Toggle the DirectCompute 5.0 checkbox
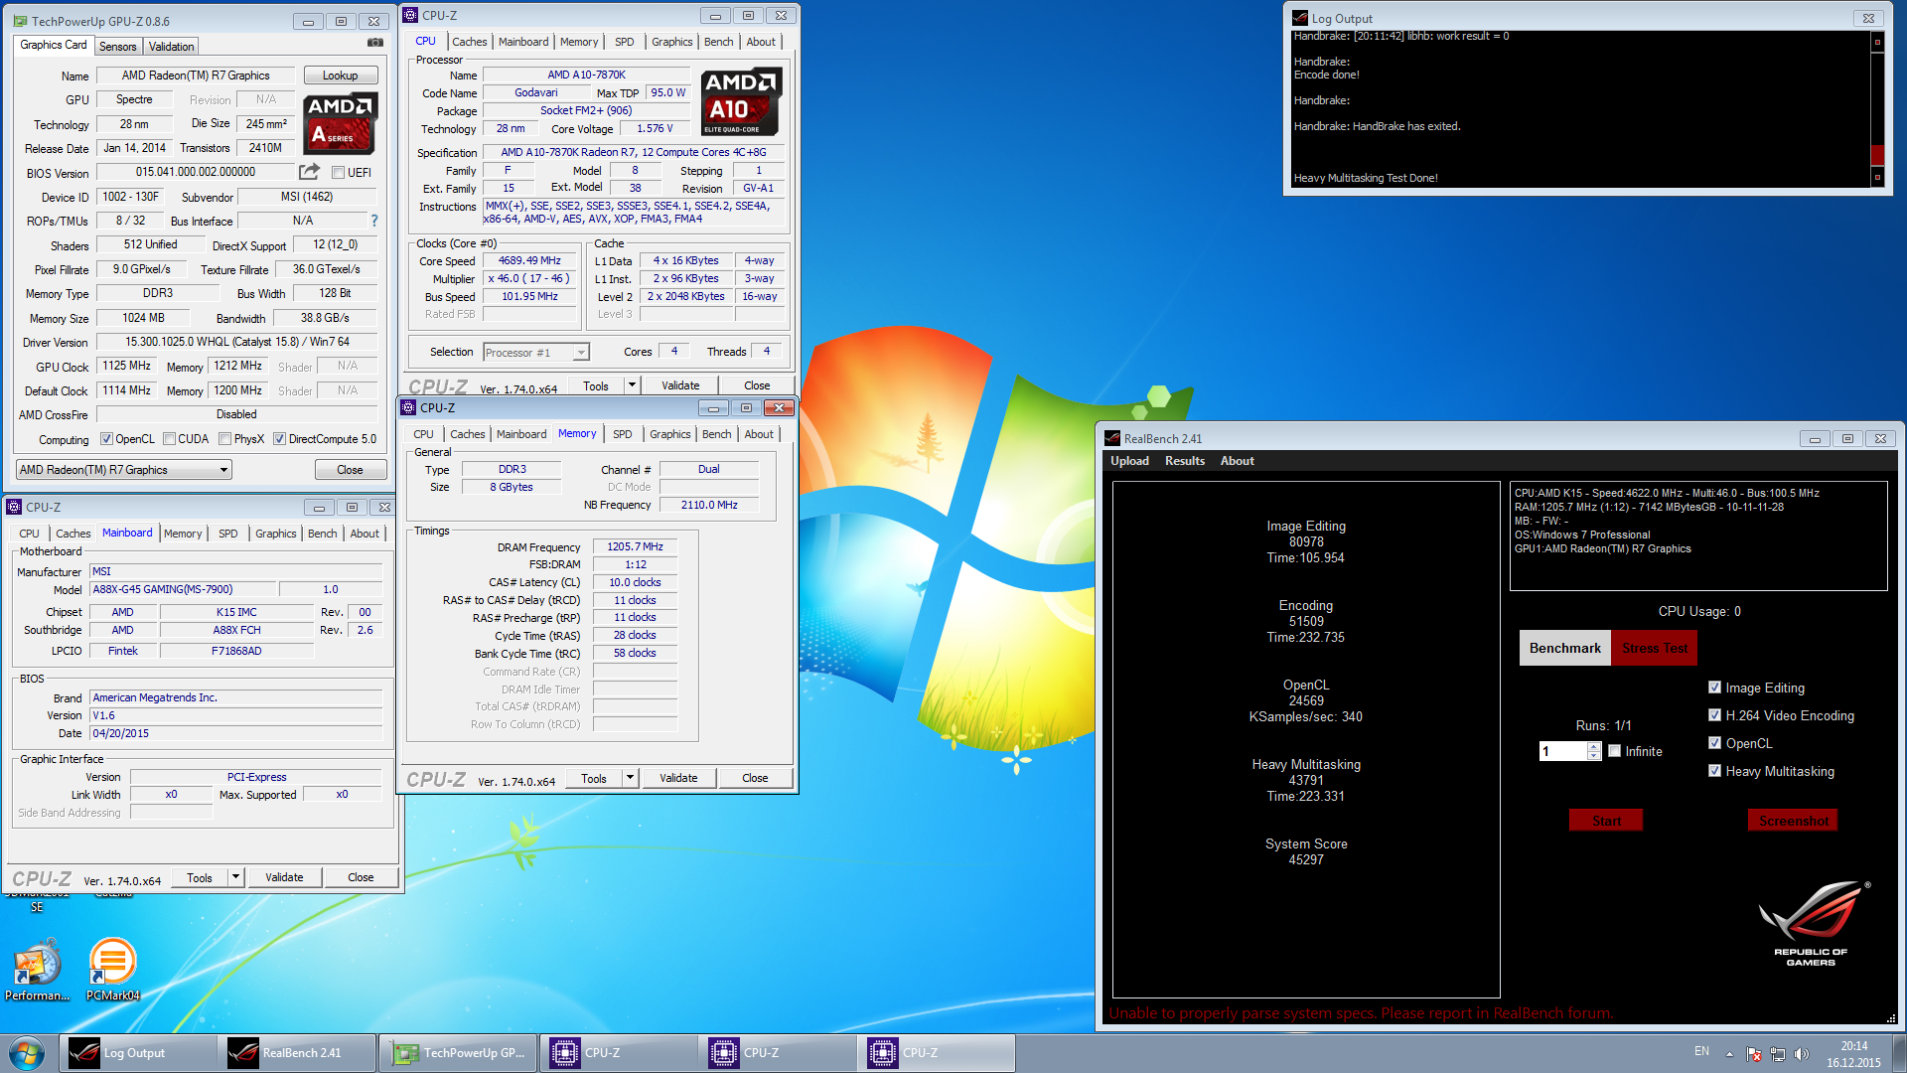The image size is (1907, 1073). [280, 439]
